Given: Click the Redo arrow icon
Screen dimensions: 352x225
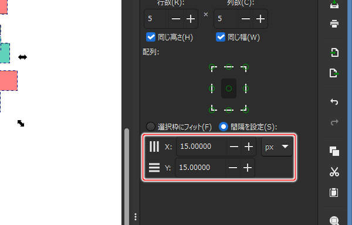Looking at the screenshot, I should 334,122.
